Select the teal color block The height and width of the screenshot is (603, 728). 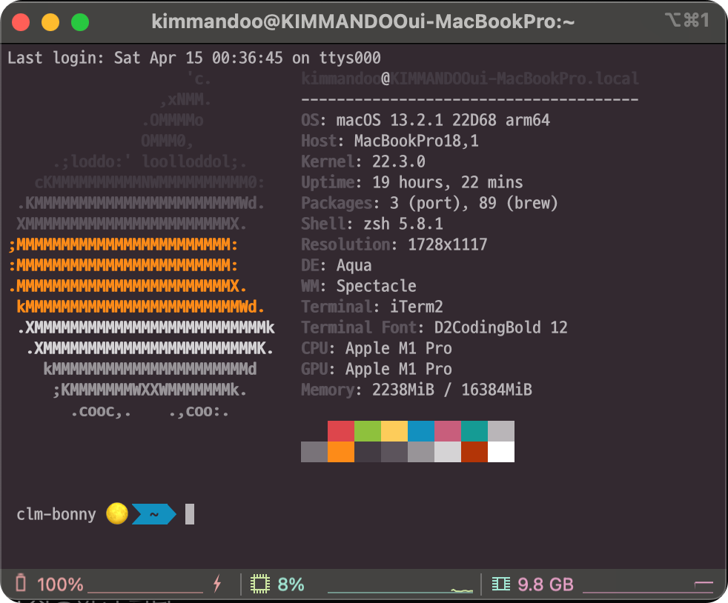pos(474,431)
